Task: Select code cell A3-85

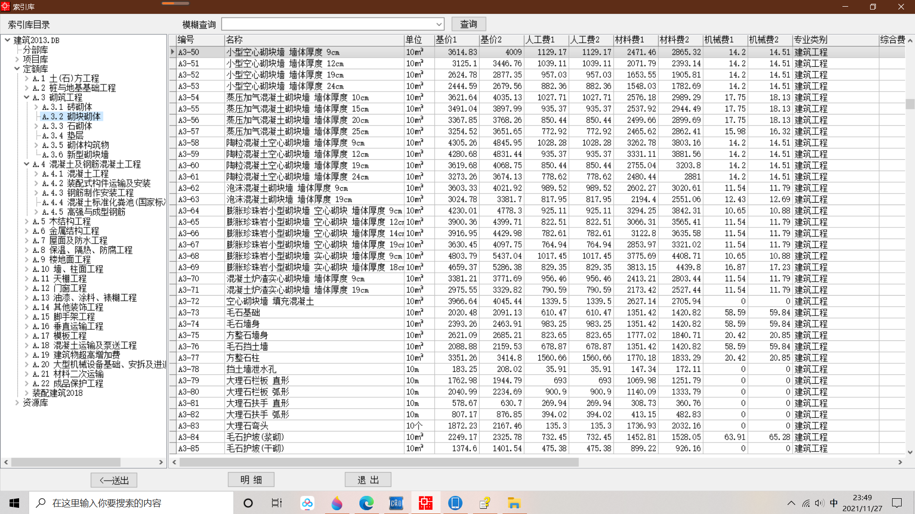Action: point(200,448)
